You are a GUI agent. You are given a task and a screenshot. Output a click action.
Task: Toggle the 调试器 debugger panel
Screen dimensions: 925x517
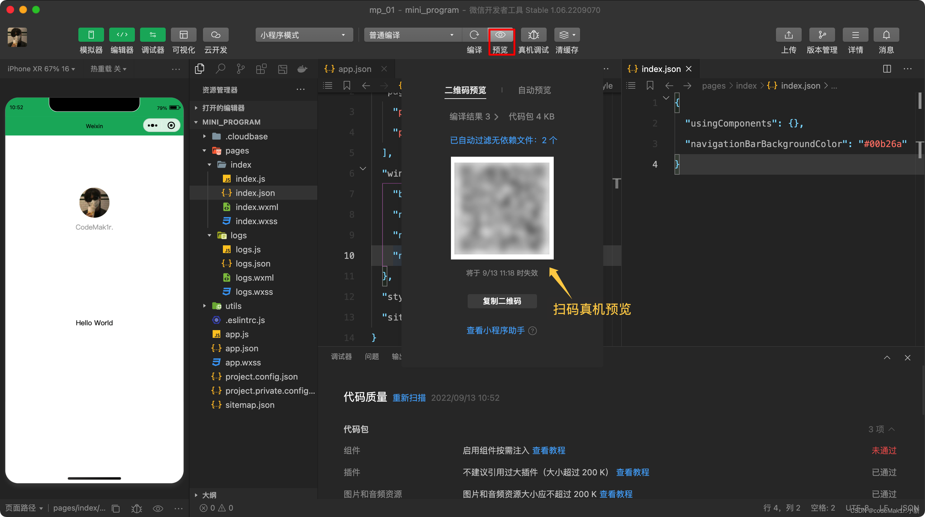click(153, 35)
